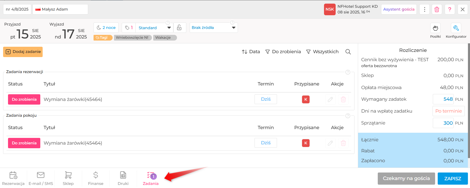Select the Zadania tab

(151, 178)
